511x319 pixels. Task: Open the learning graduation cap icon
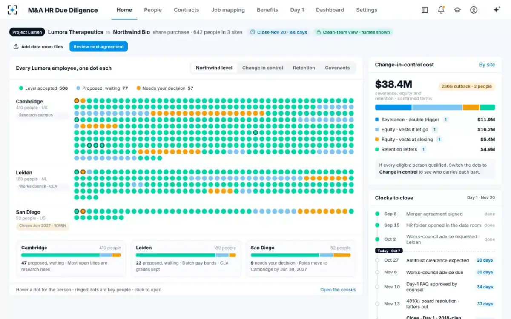click(457, 10)
